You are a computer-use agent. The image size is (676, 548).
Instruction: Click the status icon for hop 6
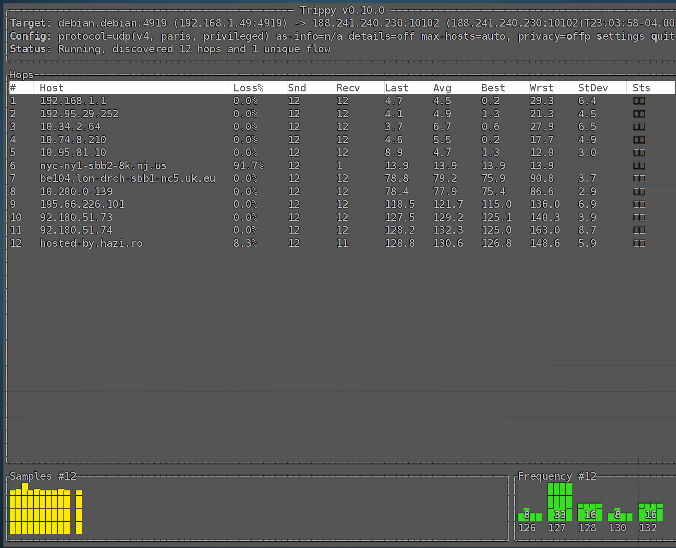[639, 166]
